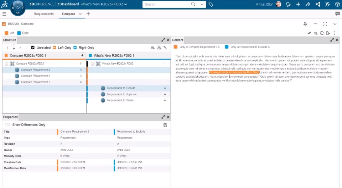Enable Show Differences Only switch
Image resolution: width=342 pixels, height=188 pixels.
click(x=7, y=125)
